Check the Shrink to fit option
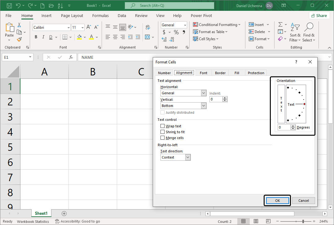This screenshot has height=225, width=334. (163, 132)
